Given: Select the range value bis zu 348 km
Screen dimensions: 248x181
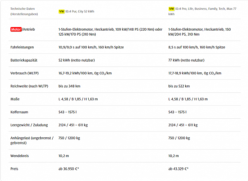Looking at the screenshot, I should coord(69,86).
